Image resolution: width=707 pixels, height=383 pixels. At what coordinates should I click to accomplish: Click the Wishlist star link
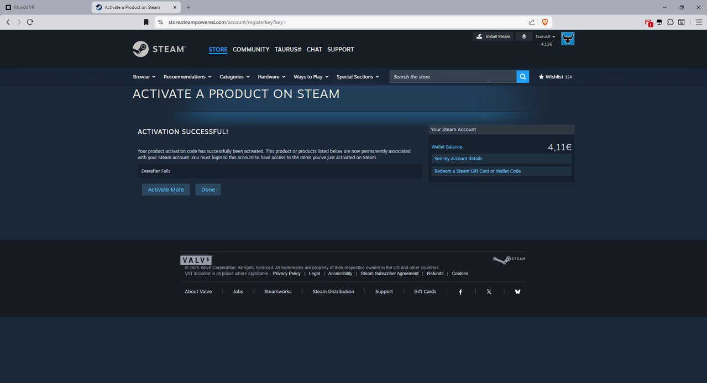point(555,77)
